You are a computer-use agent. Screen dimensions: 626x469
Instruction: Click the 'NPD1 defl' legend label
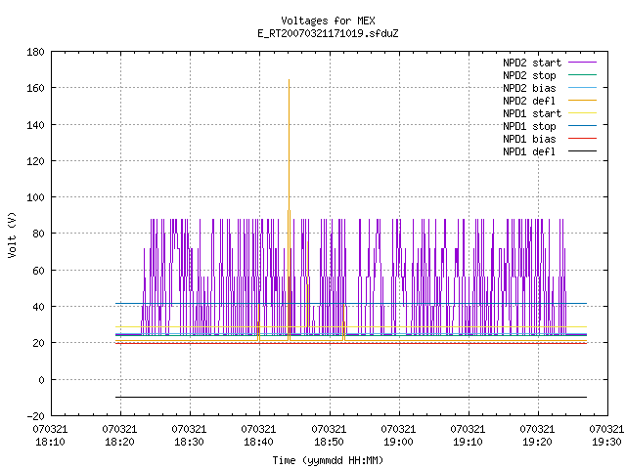[x=529, y=152]
